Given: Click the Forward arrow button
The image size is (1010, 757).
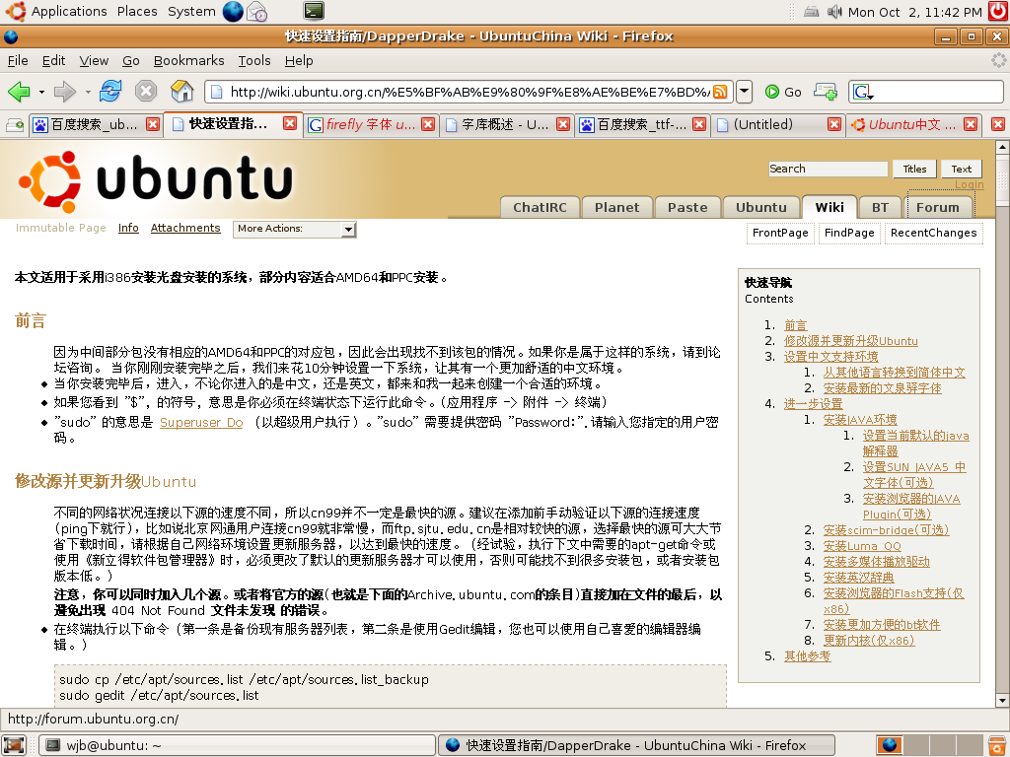Looking at the screenshot, I should 64,92.
